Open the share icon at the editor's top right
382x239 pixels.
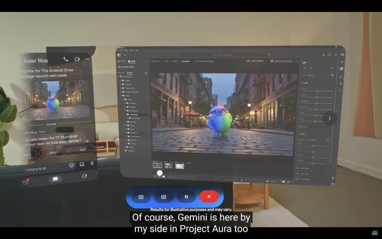click(x=329, y=55)
